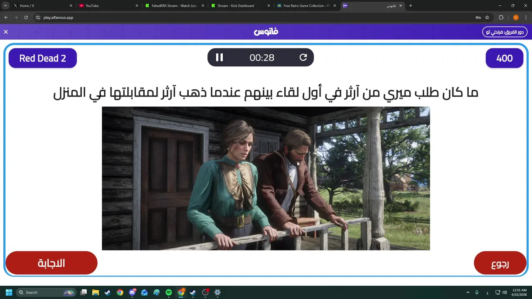Click the microphone tray icon

[x=477, y=292]
